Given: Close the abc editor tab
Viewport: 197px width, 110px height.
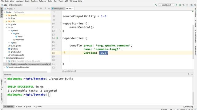Looking at the screenshot, I should [73, 9].
